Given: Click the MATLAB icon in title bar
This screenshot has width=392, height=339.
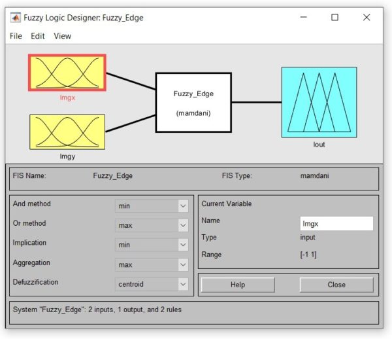Looking at the screenshot, I should [15, 18].
